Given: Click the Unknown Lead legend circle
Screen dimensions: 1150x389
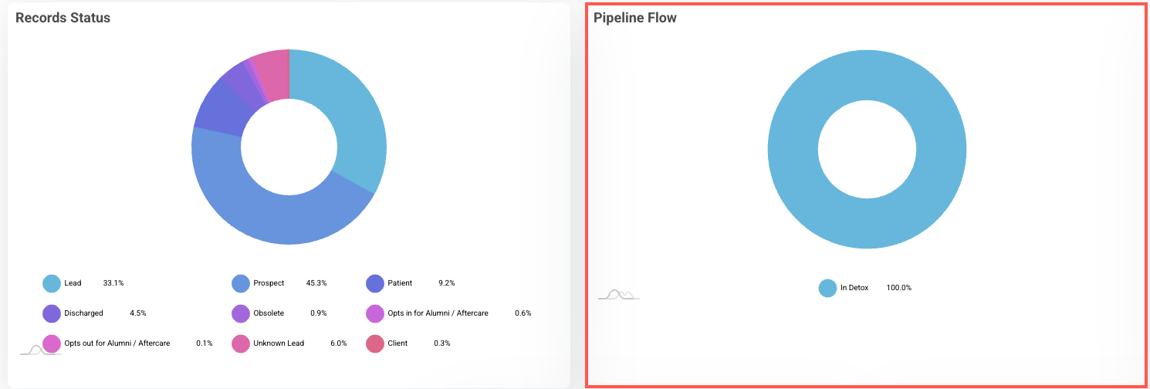Looking at the screenshot, I should coord(241,343).
